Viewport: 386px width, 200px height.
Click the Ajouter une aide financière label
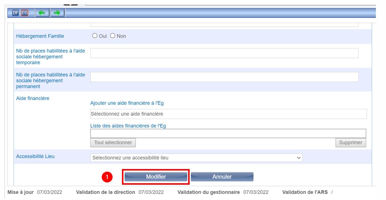point(127,103)
